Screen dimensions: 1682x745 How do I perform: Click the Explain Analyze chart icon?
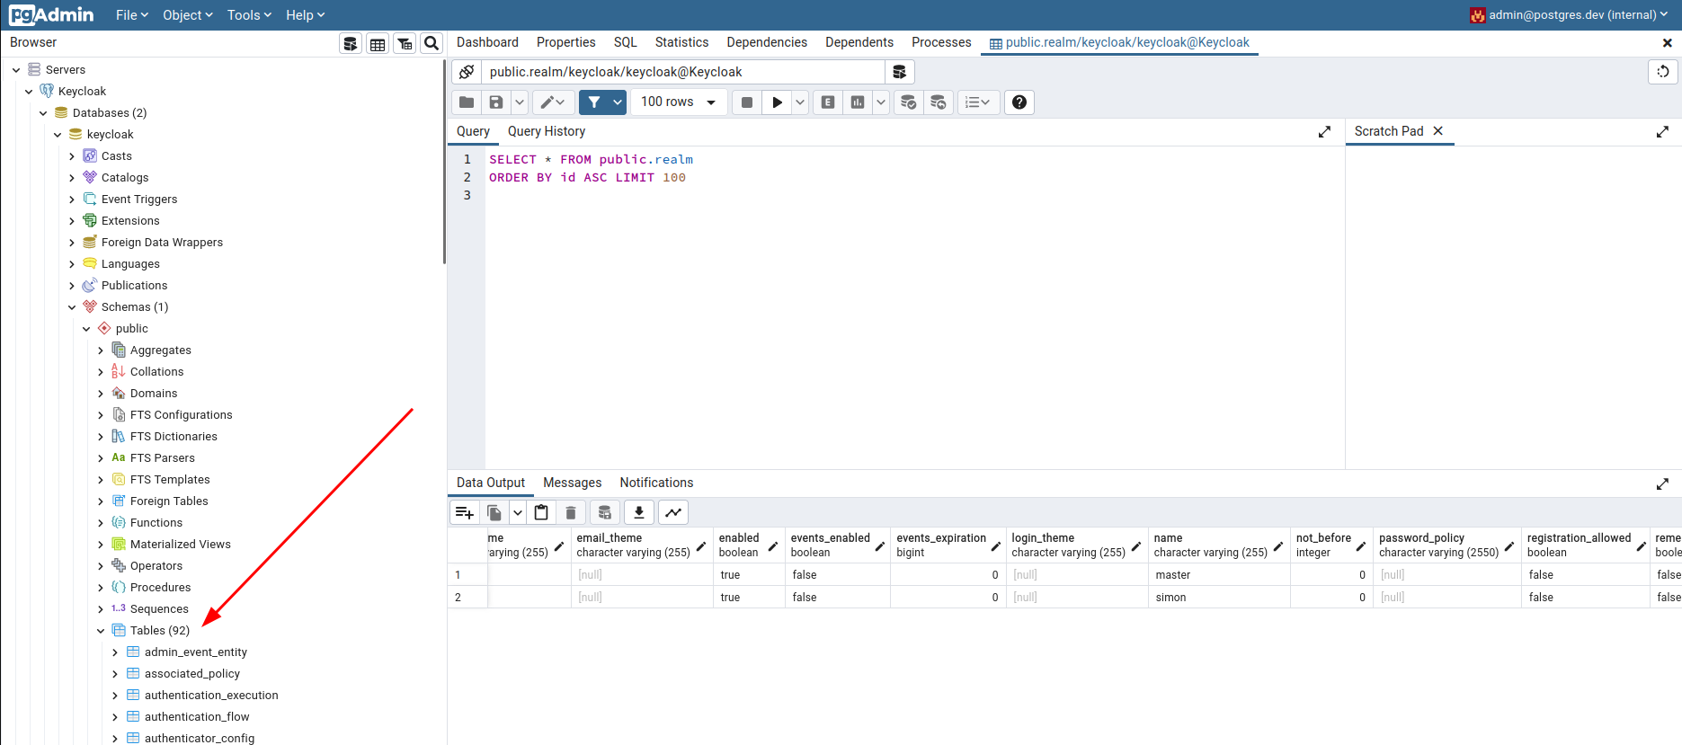click(858, 102)
